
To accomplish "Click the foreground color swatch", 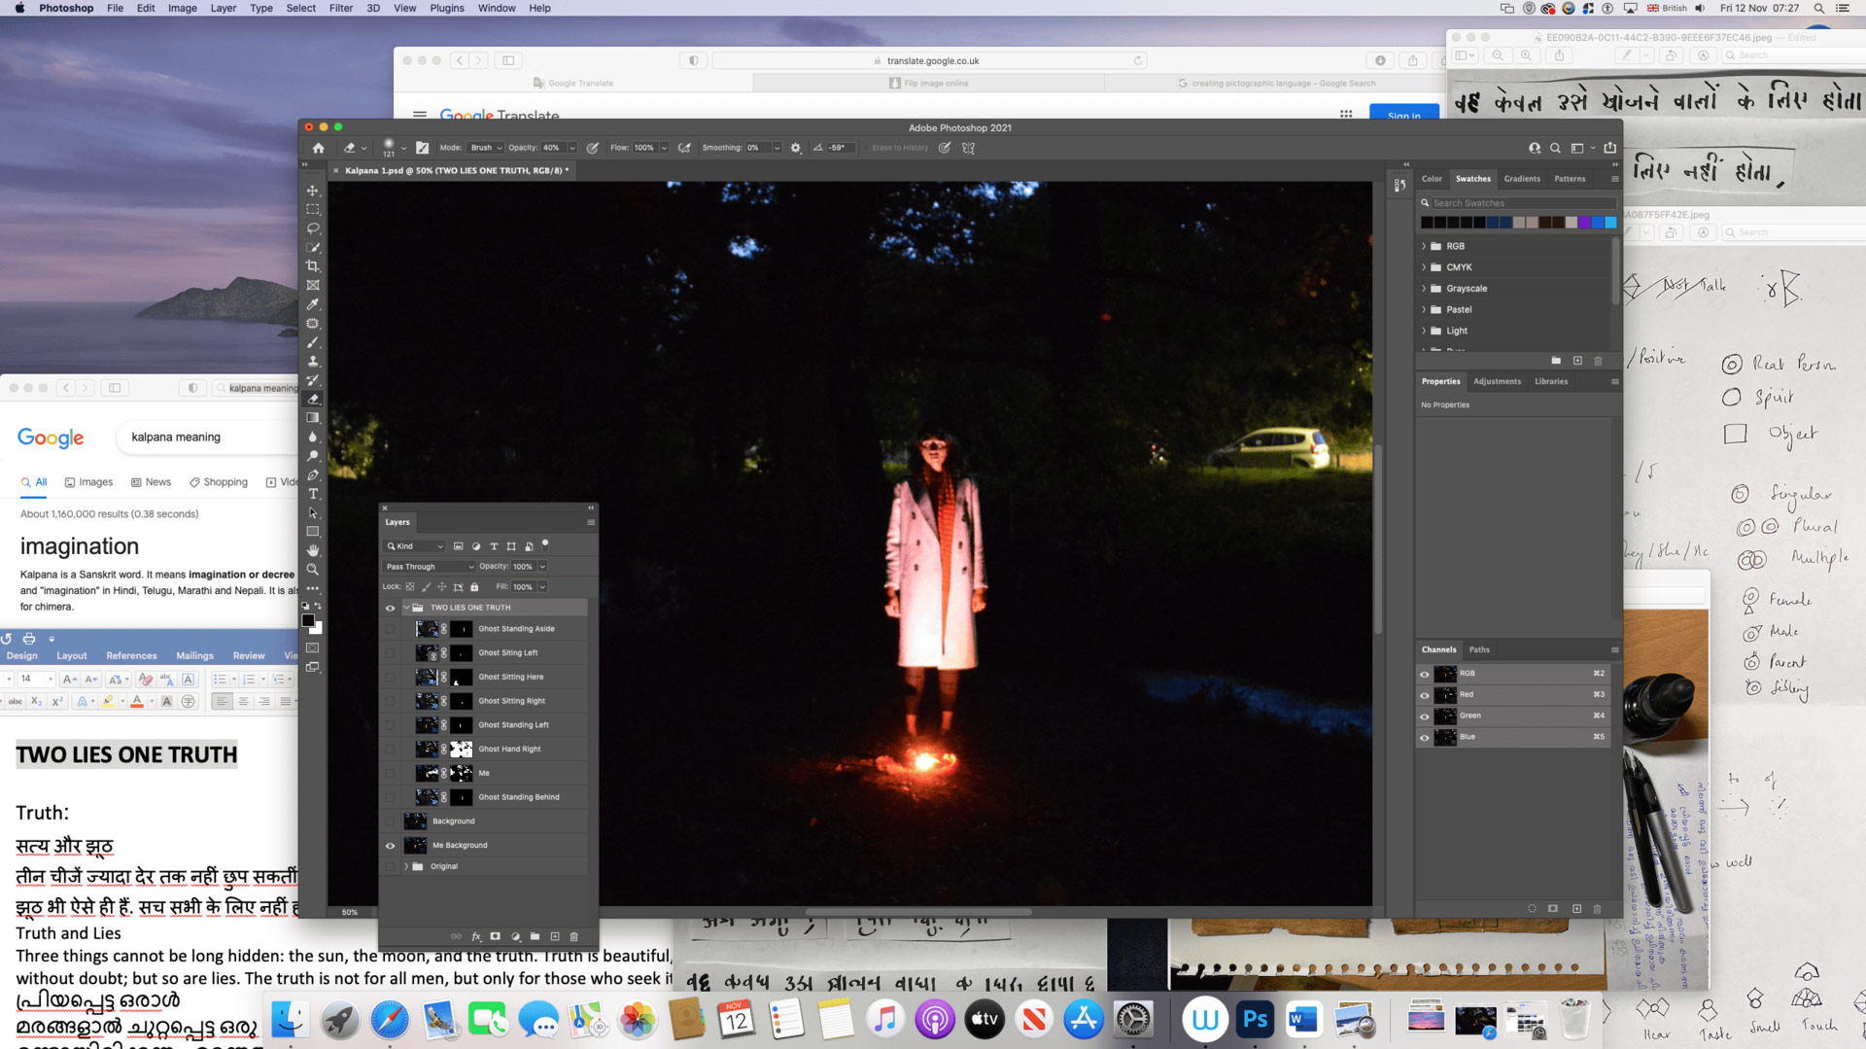I will (308, 620).
